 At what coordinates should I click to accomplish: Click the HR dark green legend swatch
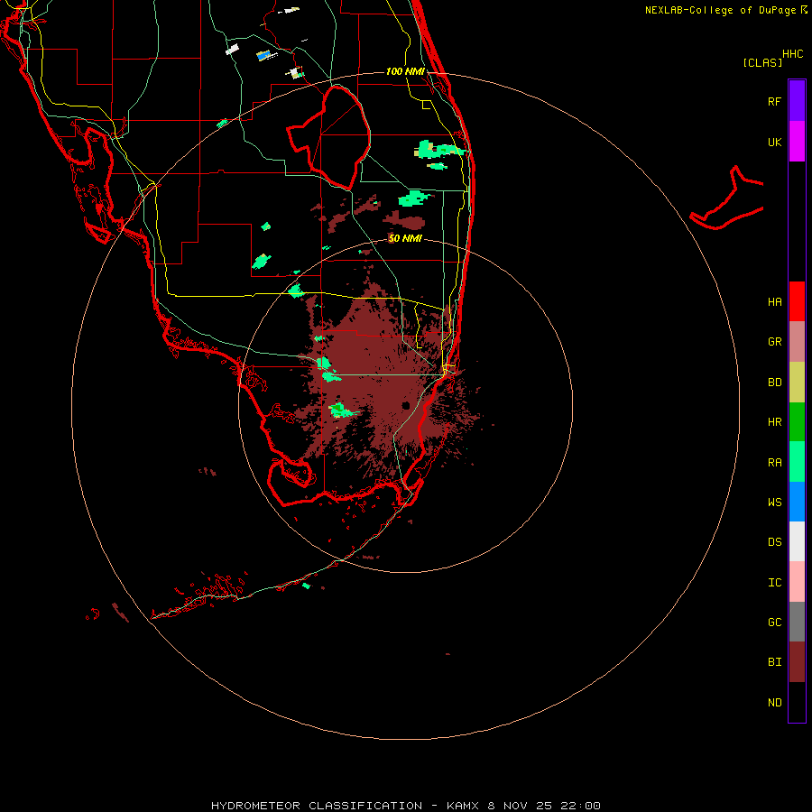tap(797, 422)
